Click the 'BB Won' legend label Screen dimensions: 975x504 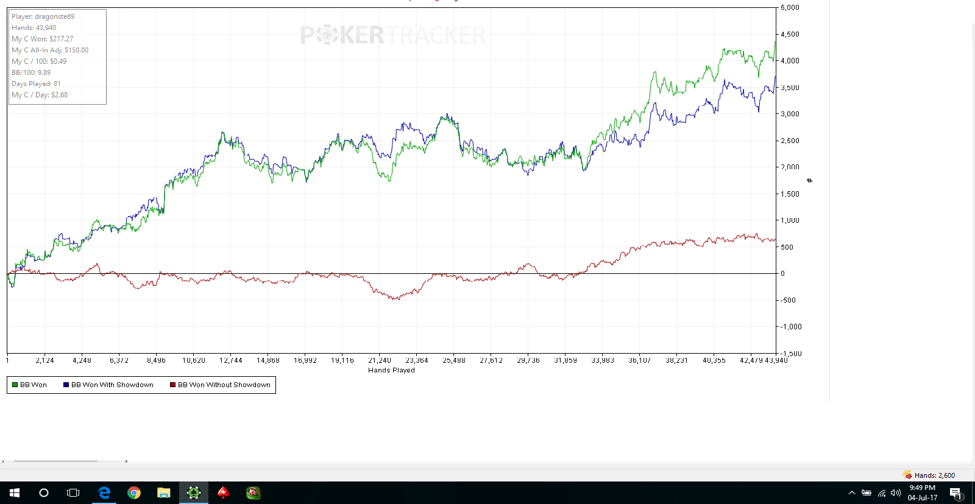[x=34, y=385]
